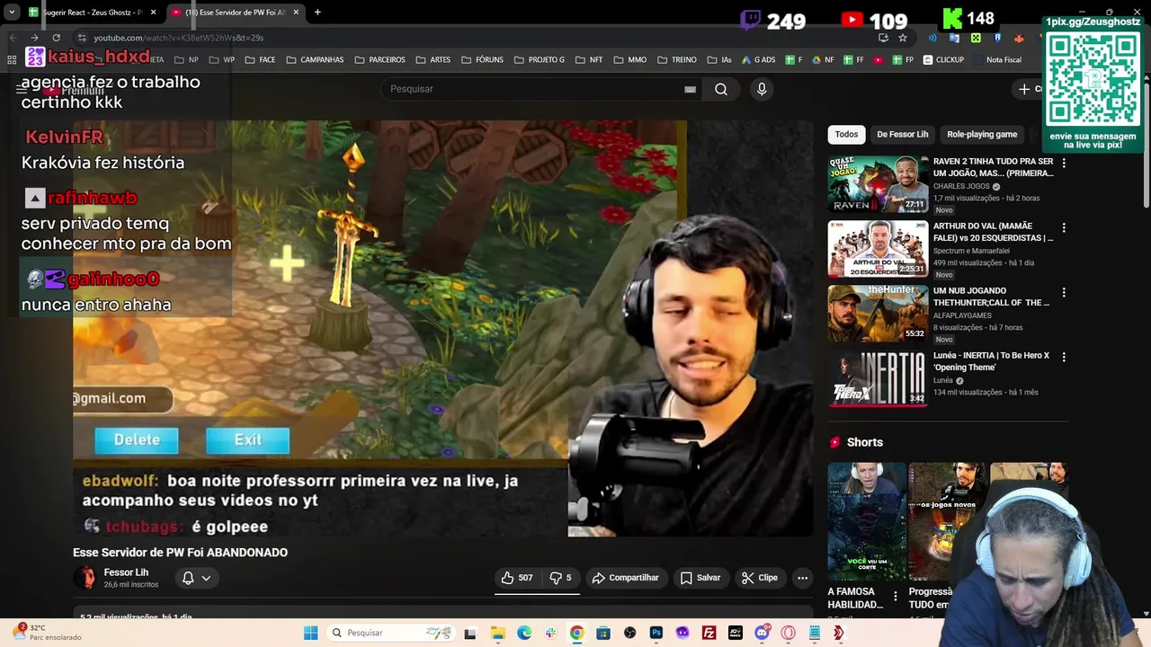Viewport: 1151px width, 647px height.
Task: Open Fessor Lih channel avatar
Action: coord(86,578)
